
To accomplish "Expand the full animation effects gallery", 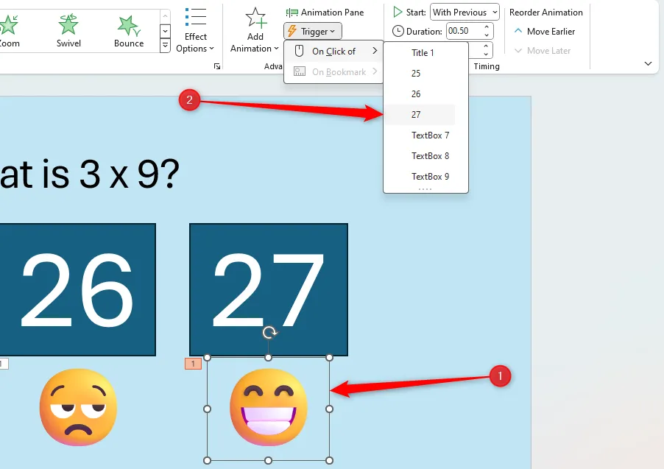I will 166,46.
